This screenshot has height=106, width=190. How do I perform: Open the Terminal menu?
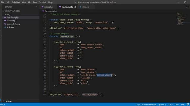point(42,2)
